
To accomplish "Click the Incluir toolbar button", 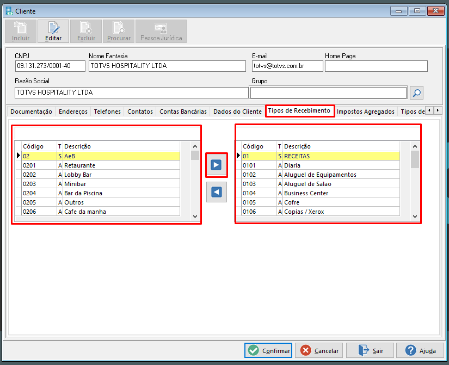I will [x=21, y=31].
